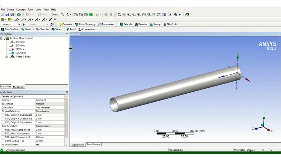281x157 pixels.
Task: Select the Conversion tool
Action: (x=87, y=29)
